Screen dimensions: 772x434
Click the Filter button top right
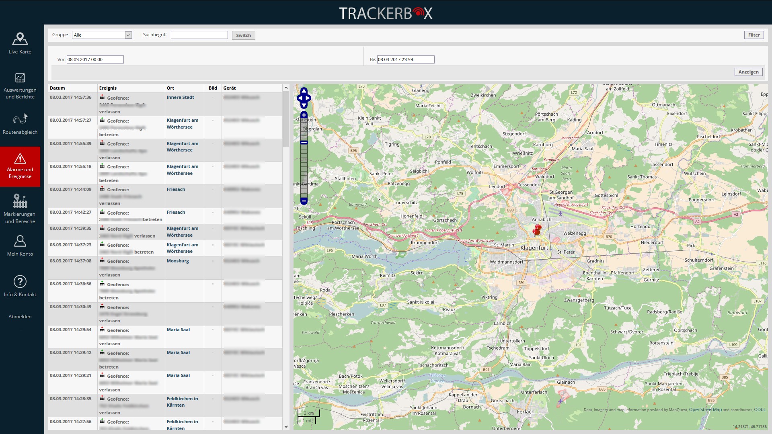point(754,35)
